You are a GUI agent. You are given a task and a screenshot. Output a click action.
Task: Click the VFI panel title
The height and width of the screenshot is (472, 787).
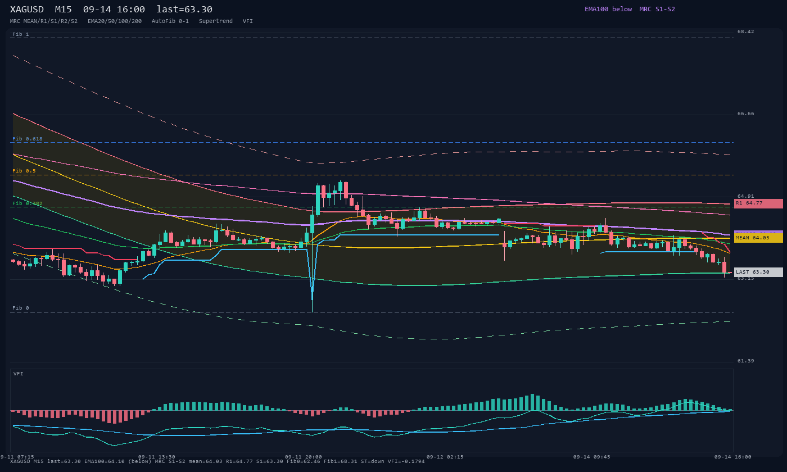pos(19,374)
